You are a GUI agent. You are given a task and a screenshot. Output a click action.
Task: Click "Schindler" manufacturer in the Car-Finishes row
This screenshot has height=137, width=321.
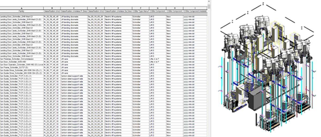[x=136, y=59]
